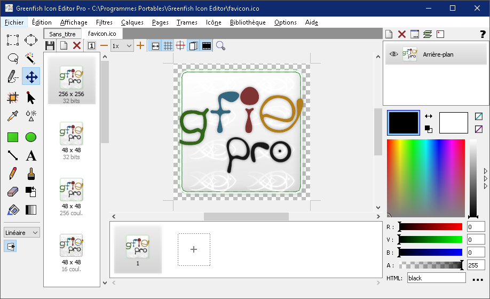Create a new layer in layers panel

[x=389, y=34]
